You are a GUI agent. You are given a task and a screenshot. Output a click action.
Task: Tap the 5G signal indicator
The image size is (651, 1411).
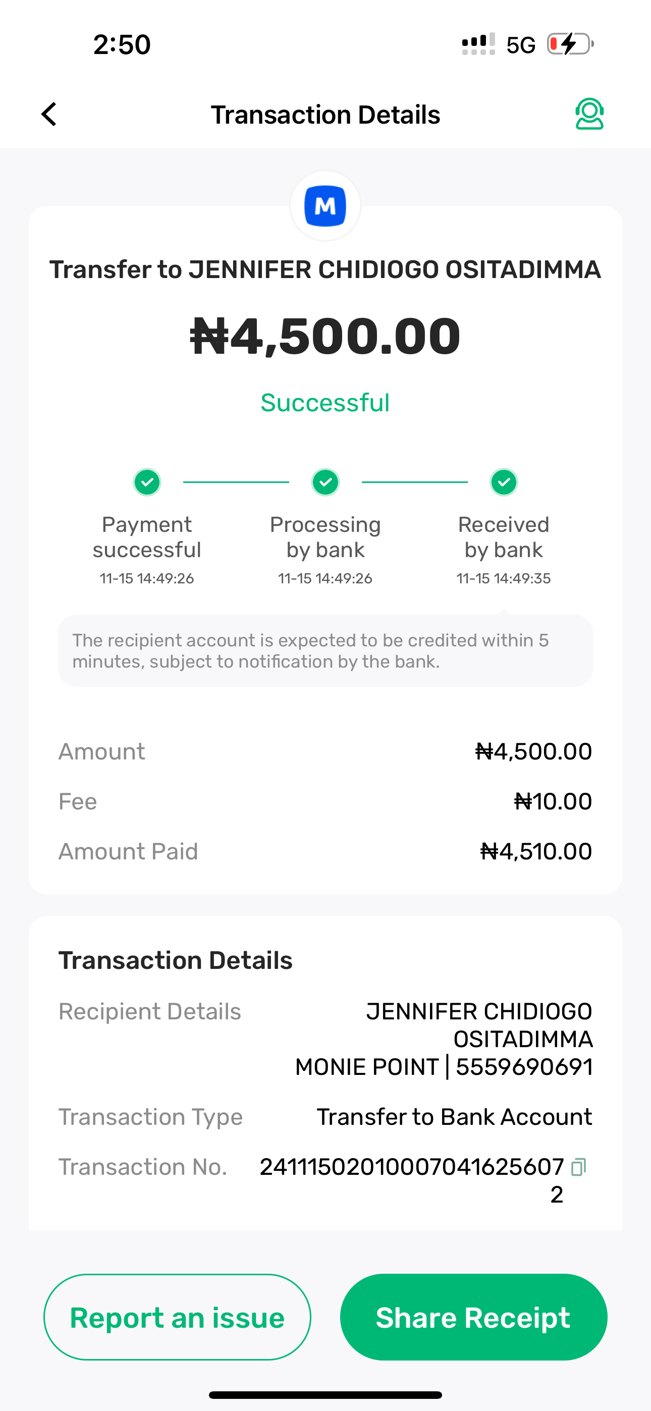point(520,45)
